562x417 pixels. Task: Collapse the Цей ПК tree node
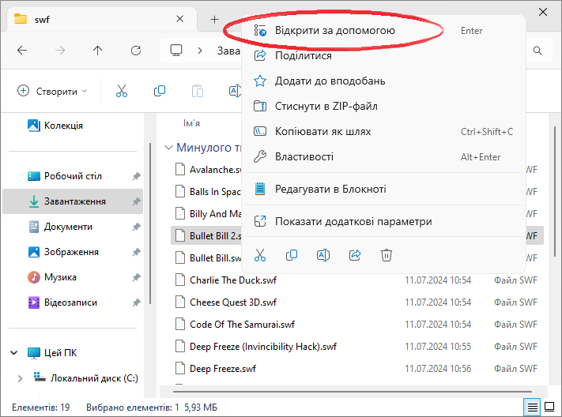point(13,353)
